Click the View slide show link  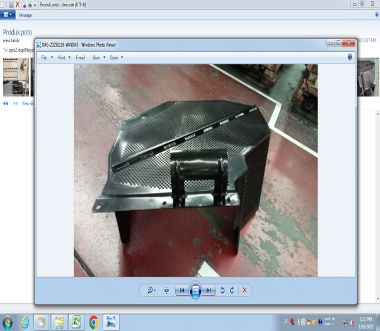point(28,103)
